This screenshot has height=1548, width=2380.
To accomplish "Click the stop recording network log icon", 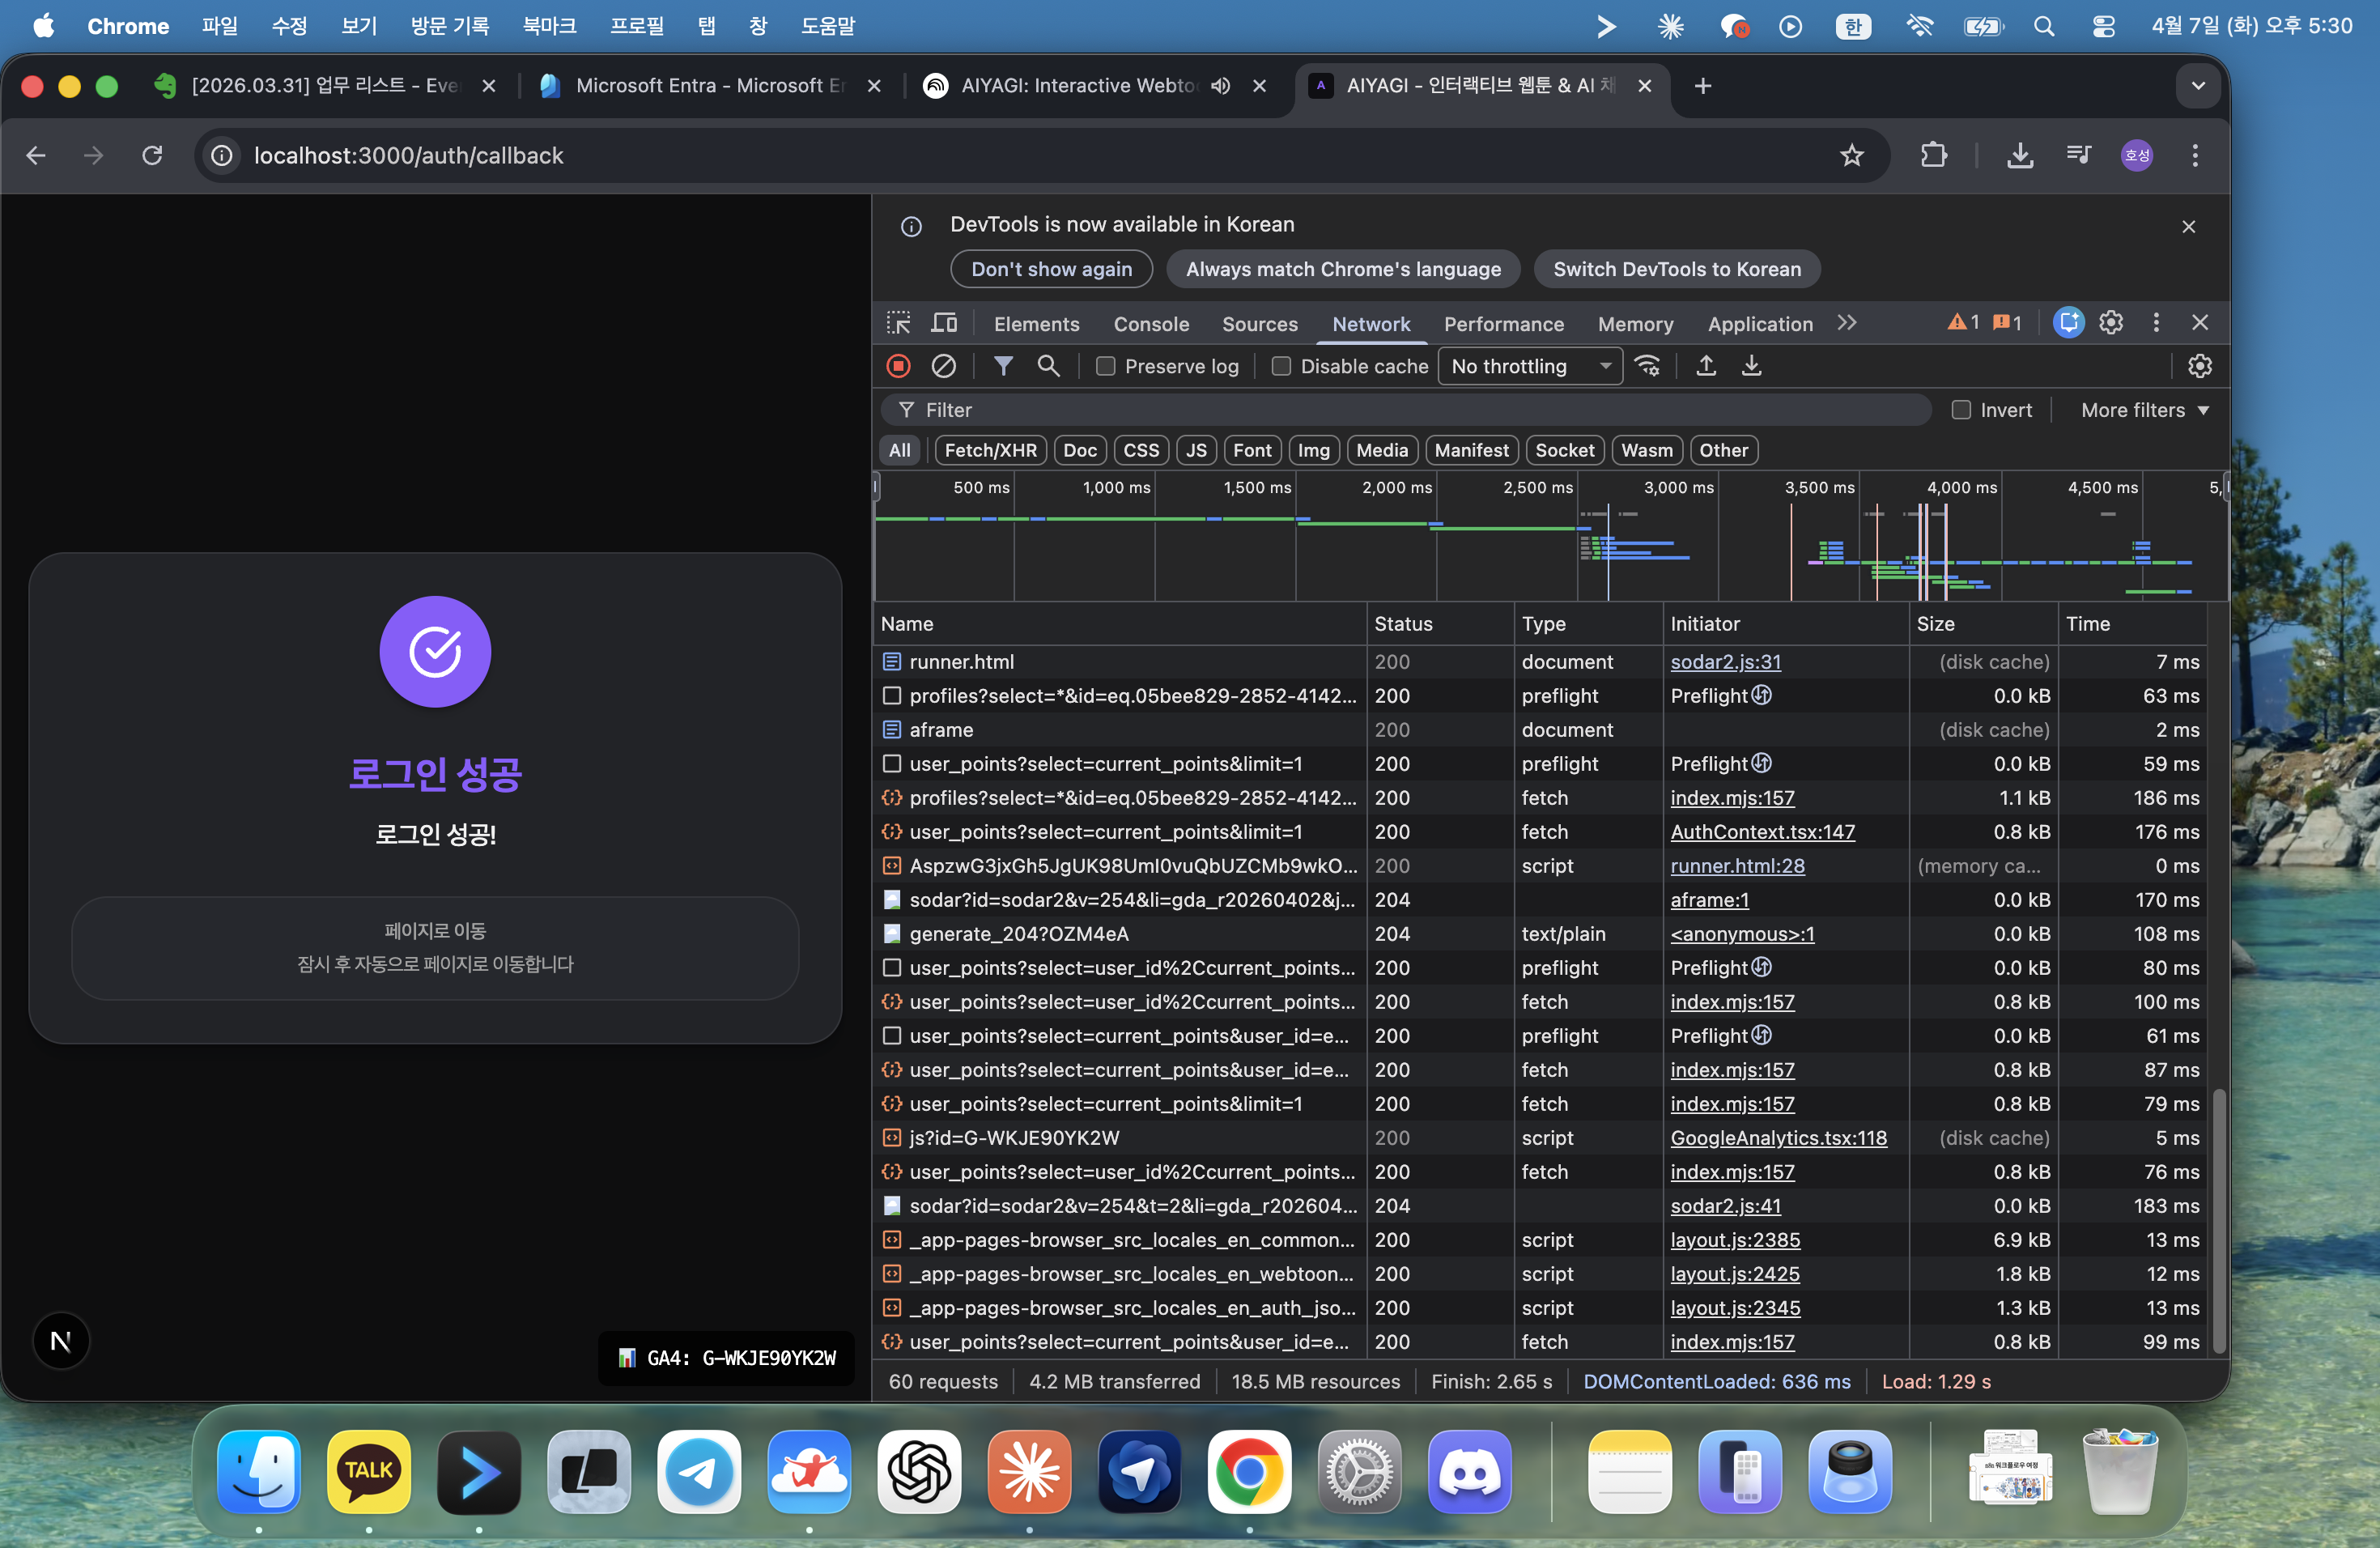I will pos(898,366).
